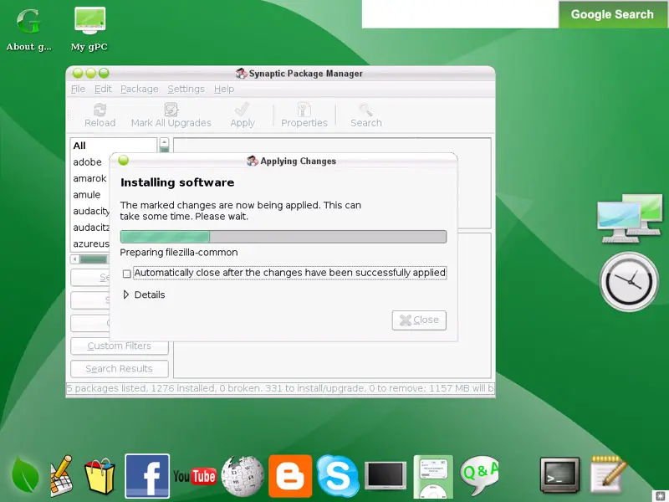Open the Wikipedia globe dock icon
Viewport: 669px width, 502px height.
(x=243, y=476)
